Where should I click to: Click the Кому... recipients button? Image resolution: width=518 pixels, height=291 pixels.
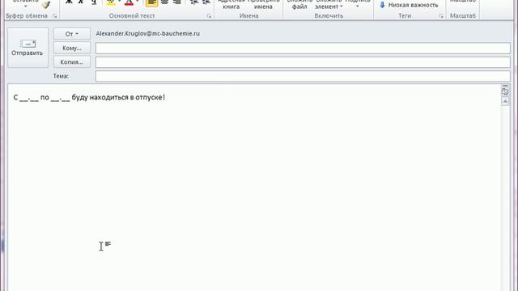pos(72,48)
